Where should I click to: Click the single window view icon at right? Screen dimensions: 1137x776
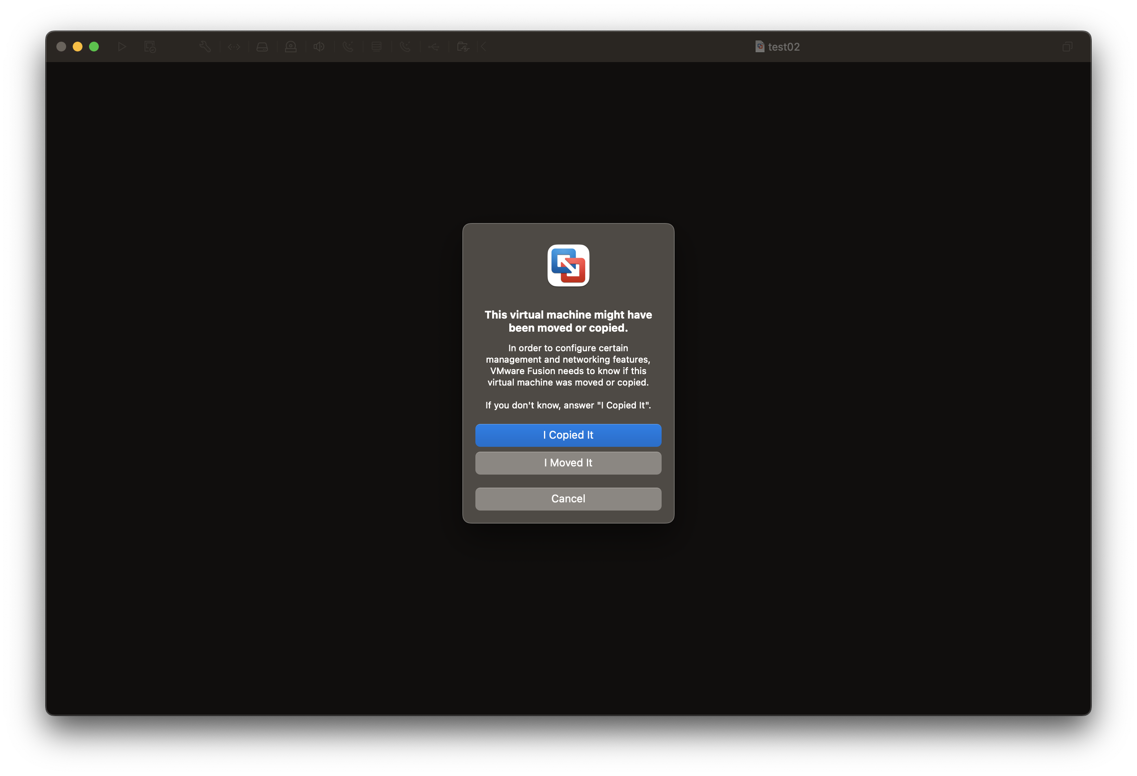point(1067,47)
